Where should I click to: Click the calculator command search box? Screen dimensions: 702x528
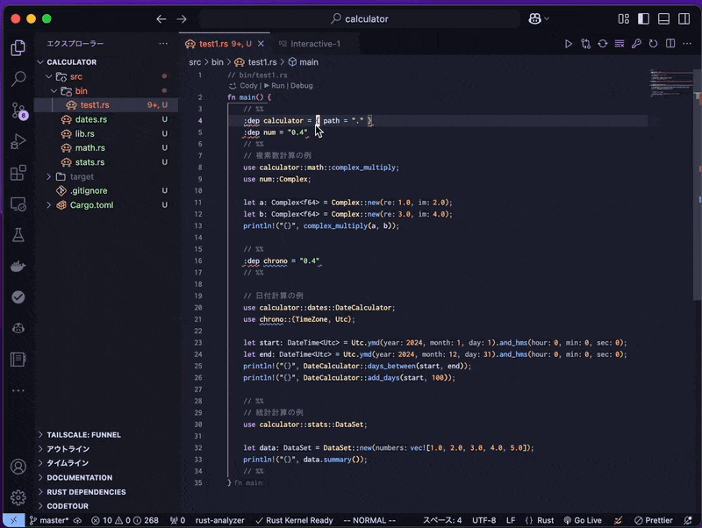tap(360, 18)
